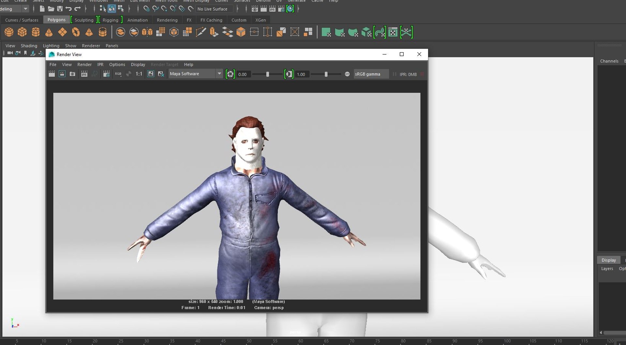Click the Separate meshes shelf icon
The image size is (626, 345).
tap(134, 32)
